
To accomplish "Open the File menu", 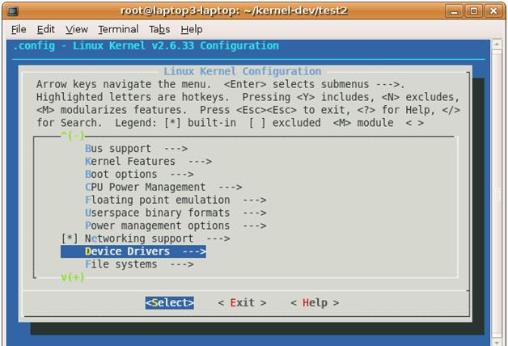I will point(19,29).
